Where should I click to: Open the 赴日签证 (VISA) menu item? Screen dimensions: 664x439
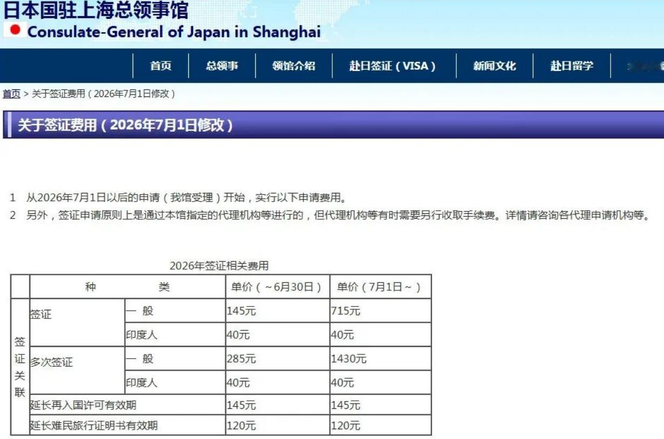(x=392, y=66)
